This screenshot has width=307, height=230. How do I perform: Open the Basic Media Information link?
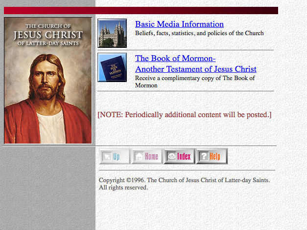(x=179, y=24)
